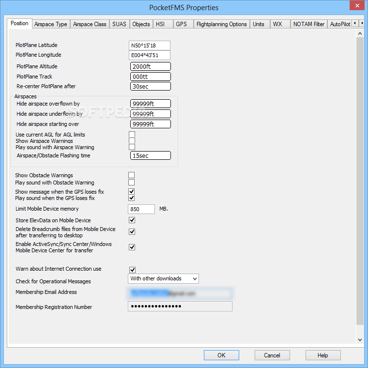Image resolution: width=368 pixels, height=368 pixels.
Task: Toggle Use current AGL for AGL limits
Action: (132, 134)
